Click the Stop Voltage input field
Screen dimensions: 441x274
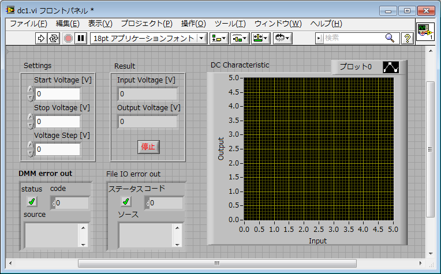(x=58, y=121)
